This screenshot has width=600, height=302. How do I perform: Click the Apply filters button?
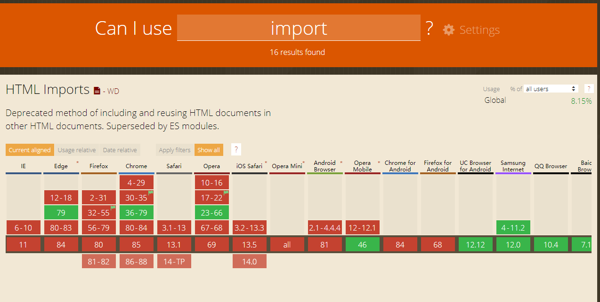(x=175, y=150)
